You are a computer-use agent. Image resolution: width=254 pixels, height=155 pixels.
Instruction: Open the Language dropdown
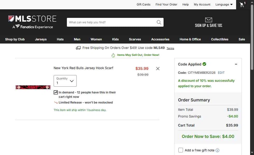click(224, 5)
